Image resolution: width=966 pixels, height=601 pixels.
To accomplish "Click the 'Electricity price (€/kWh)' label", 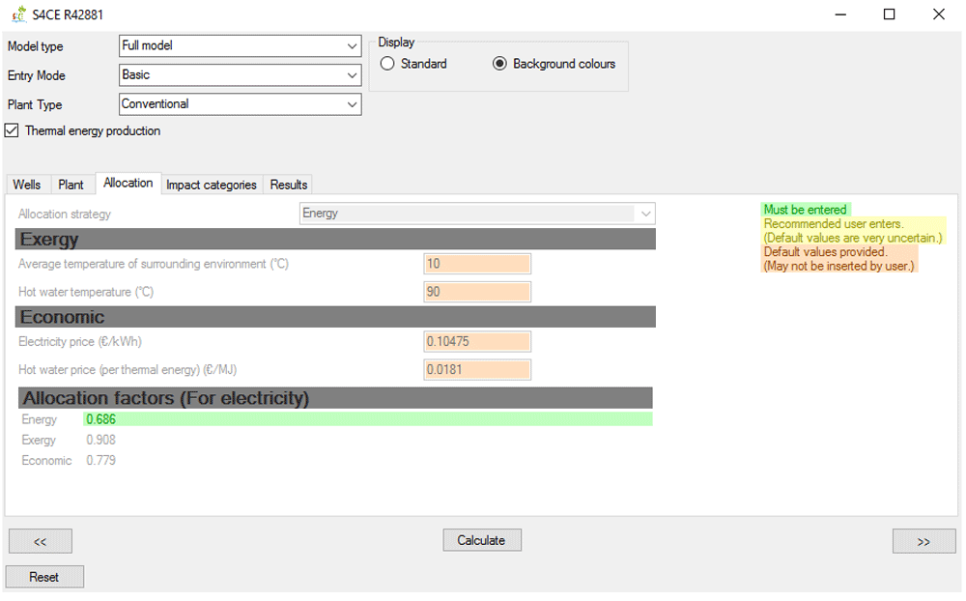I will pos(80,341).
